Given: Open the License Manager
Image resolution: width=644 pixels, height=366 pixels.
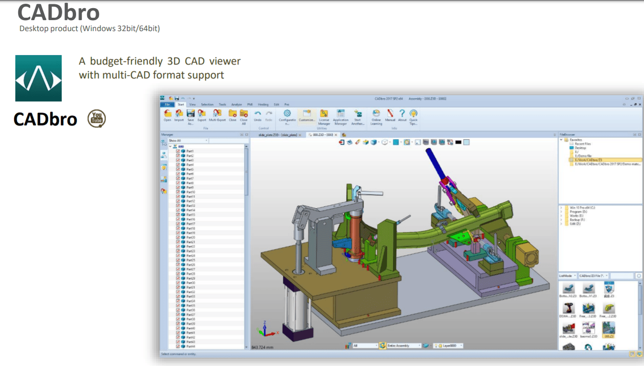Looking at the screenshot, I should point(324,114).
